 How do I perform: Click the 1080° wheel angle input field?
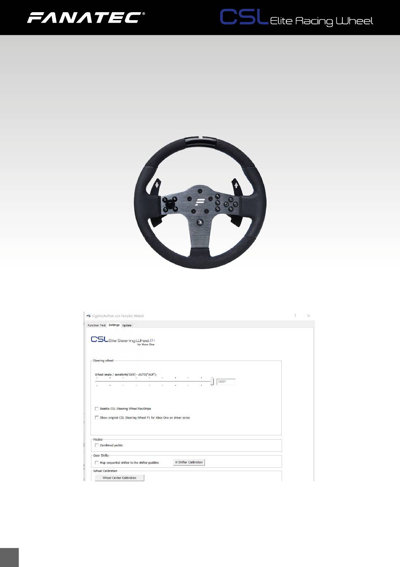tap(226, 382)
